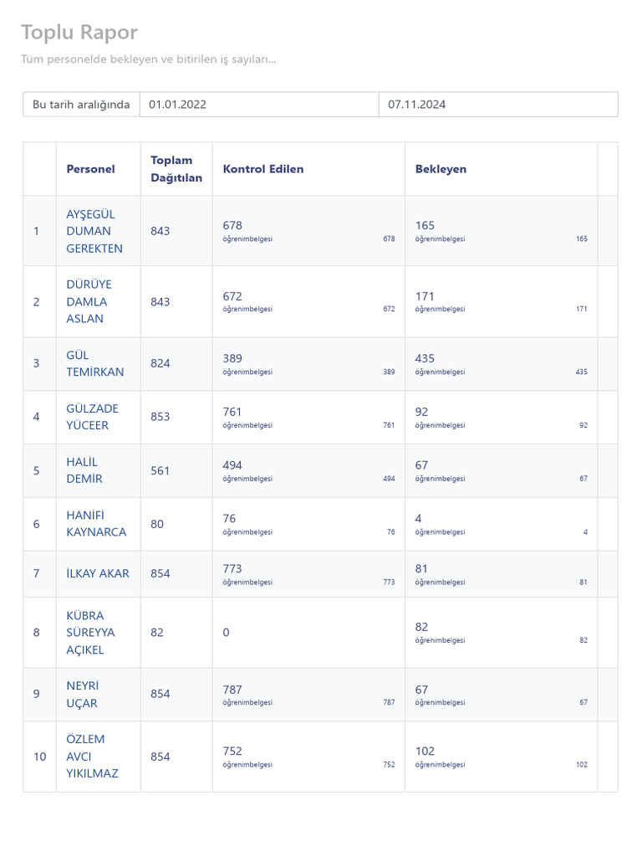Screen dimensions: 642x857
Task: Click the end date field 07.11.2024
Action: 498,105
